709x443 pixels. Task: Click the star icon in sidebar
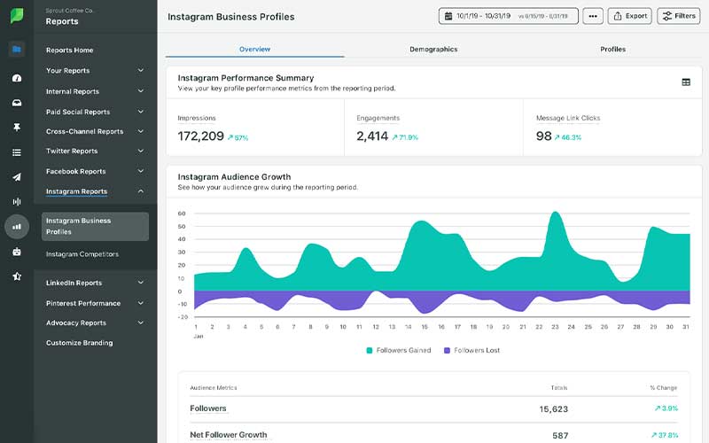point(16,276)
